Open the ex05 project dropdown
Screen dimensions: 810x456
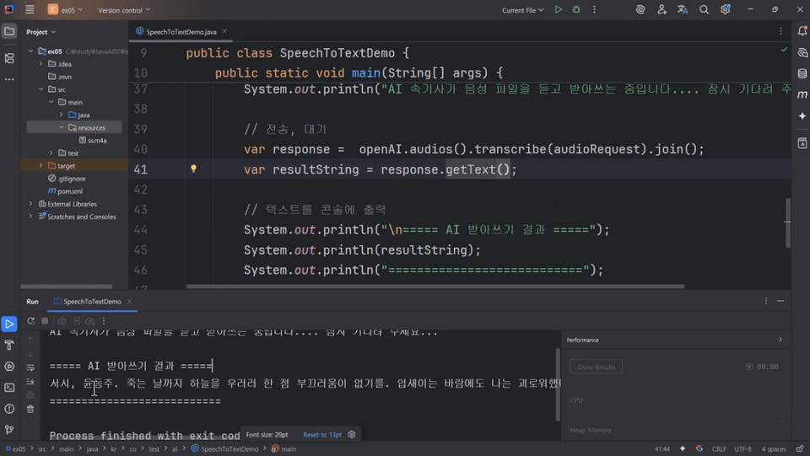66,9
